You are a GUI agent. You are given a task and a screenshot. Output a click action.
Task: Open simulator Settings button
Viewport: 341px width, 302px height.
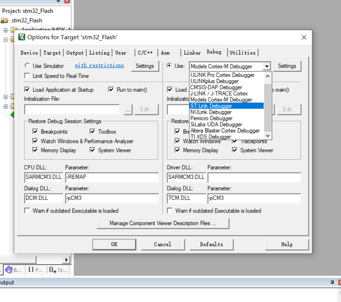click(x=145, y=66)
